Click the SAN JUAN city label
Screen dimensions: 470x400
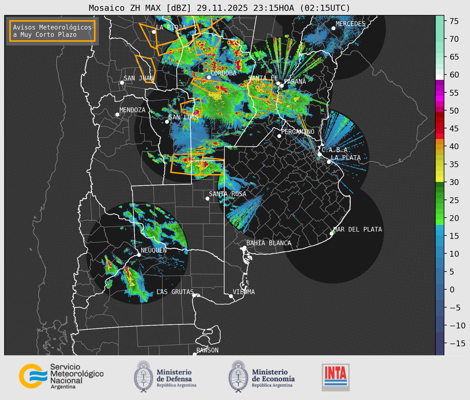tap(138, 78)
